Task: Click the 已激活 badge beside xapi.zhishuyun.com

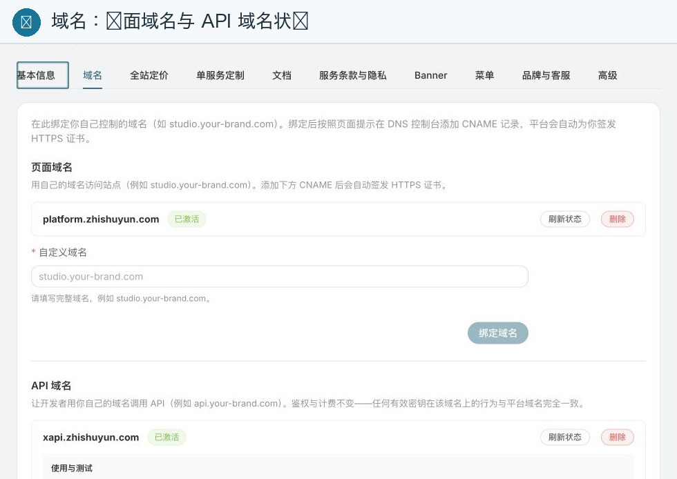Action: pyautogui.click(x=166, y=437)
